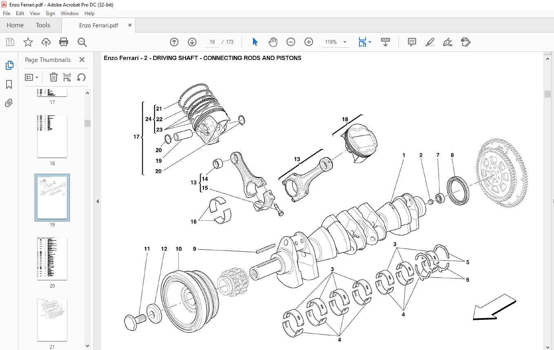Viewport: 554px width, 350px height.
Task: Open the Window menu
Action: pos(70,13)
